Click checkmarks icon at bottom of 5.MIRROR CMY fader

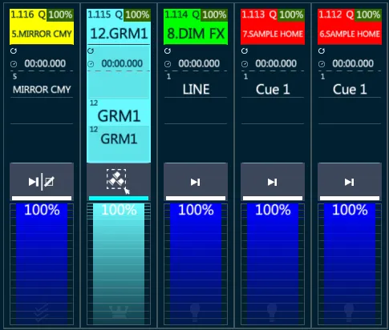tap(42, 312)
